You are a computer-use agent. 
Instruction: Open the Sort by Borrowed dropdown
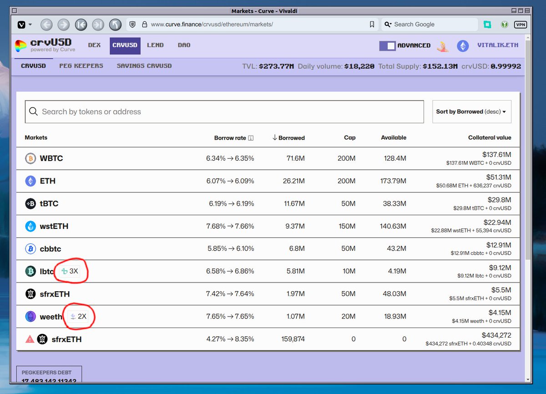[x=471, y=111]
